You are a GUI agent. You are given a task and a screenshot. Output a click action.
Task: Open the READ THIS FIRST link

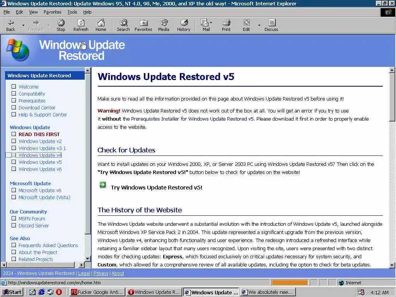point(39,134)
